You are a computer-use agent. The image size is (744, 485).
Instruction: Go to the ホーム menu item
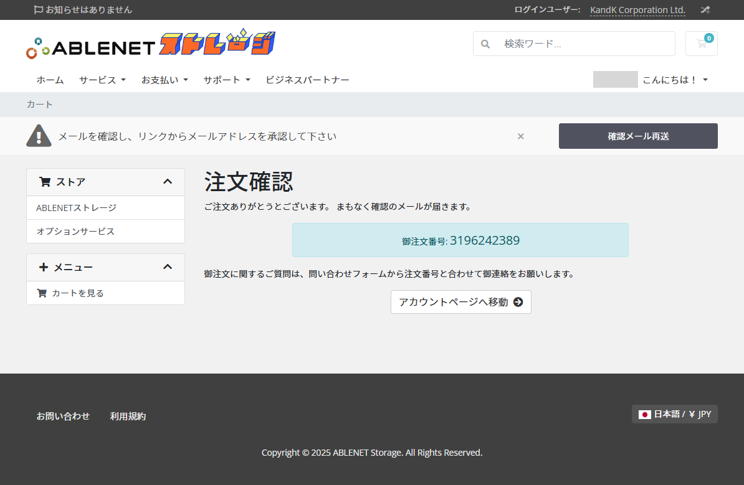click(50, 80)
